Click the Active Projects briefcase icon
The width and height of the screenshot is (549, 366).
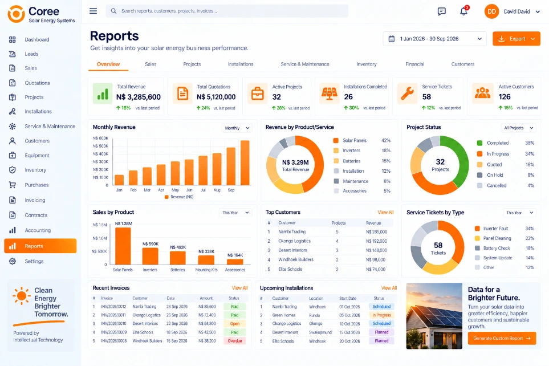coord(257,93)
